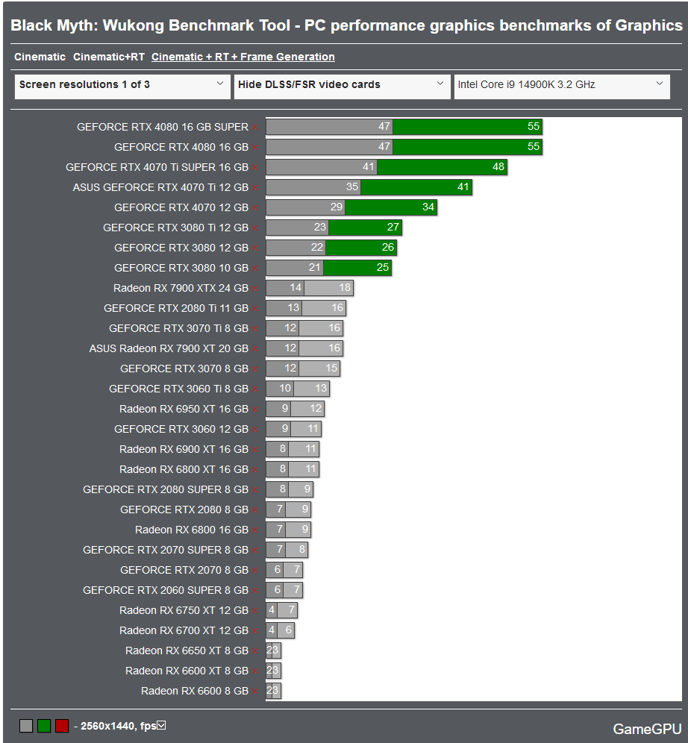Remove GEFORCE RTX 2080 SUPER 8 GB with X
Screen dimensions: 688x743
click(x=255, y=490)
